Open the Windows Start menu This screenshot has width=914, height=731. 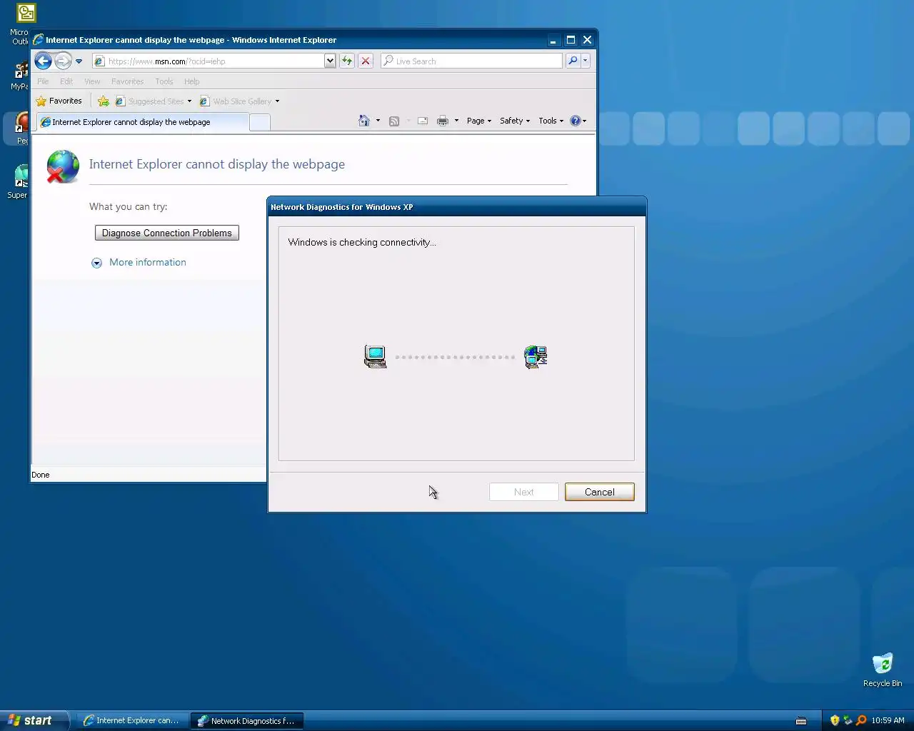pos(34,720)
